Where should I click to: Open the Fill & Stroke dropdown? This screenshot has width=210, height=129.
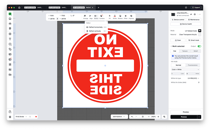coord(21,117)
